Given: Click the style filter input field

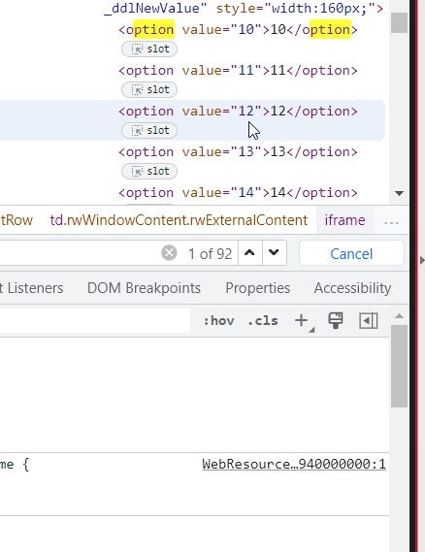Looking at the screenshot, I should tap(95, 321).
